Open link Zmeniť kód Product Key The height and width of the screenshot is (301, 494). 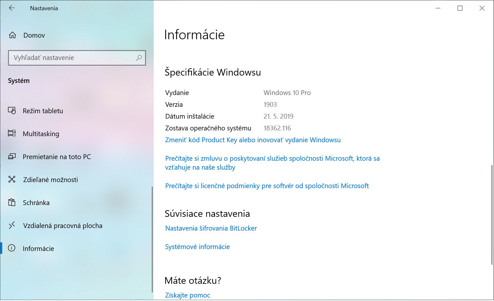(x=253, y=140)
